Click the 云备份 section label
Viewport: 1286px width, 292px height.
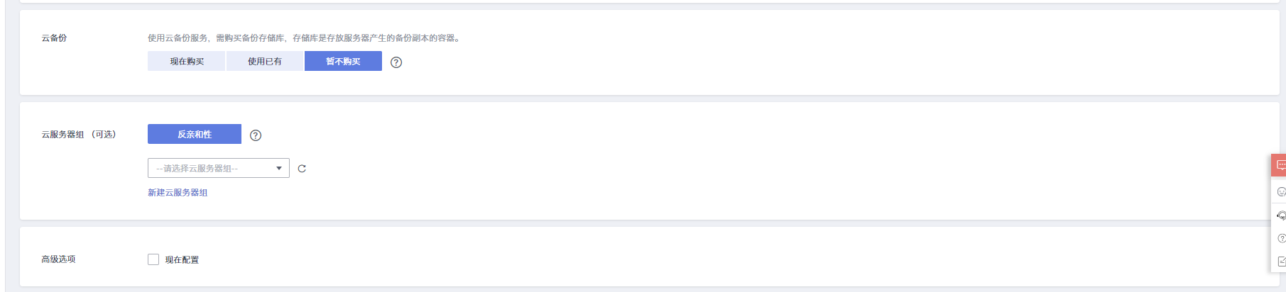point(54,38)
